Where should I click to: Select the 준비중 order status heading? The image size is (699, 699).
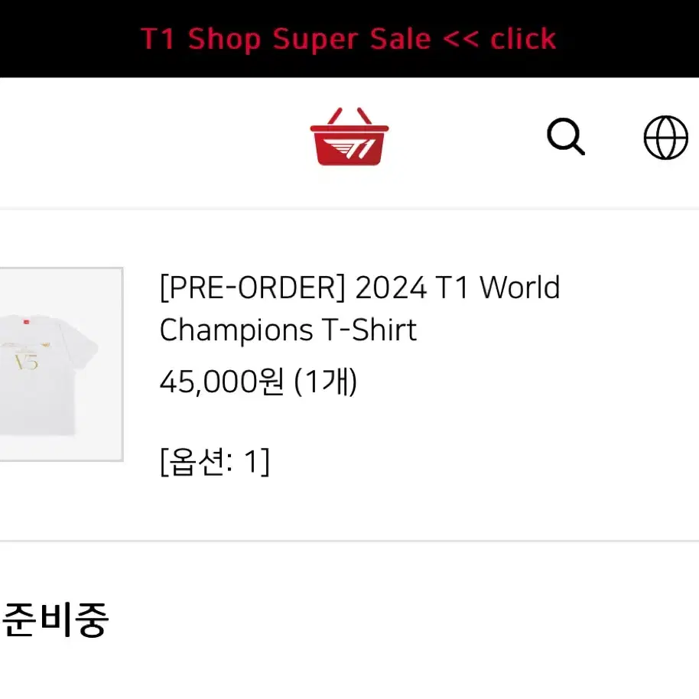coord(55,619)
